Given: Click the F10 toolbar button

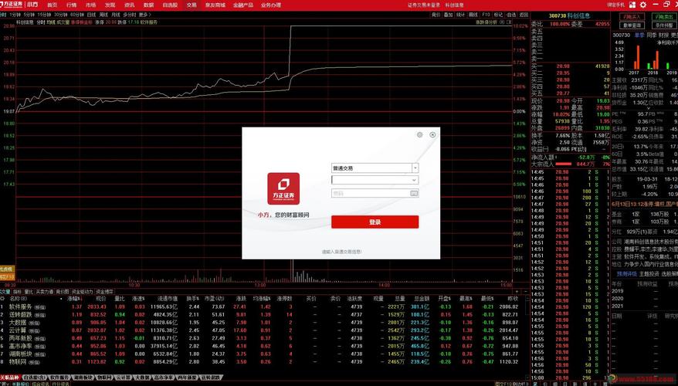Looking at the screenshot, I should click(x=486, y=15).
